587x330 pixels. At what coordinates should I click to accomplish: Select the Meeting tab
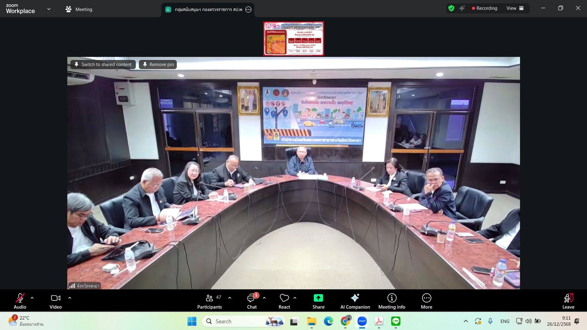[79, 9]
